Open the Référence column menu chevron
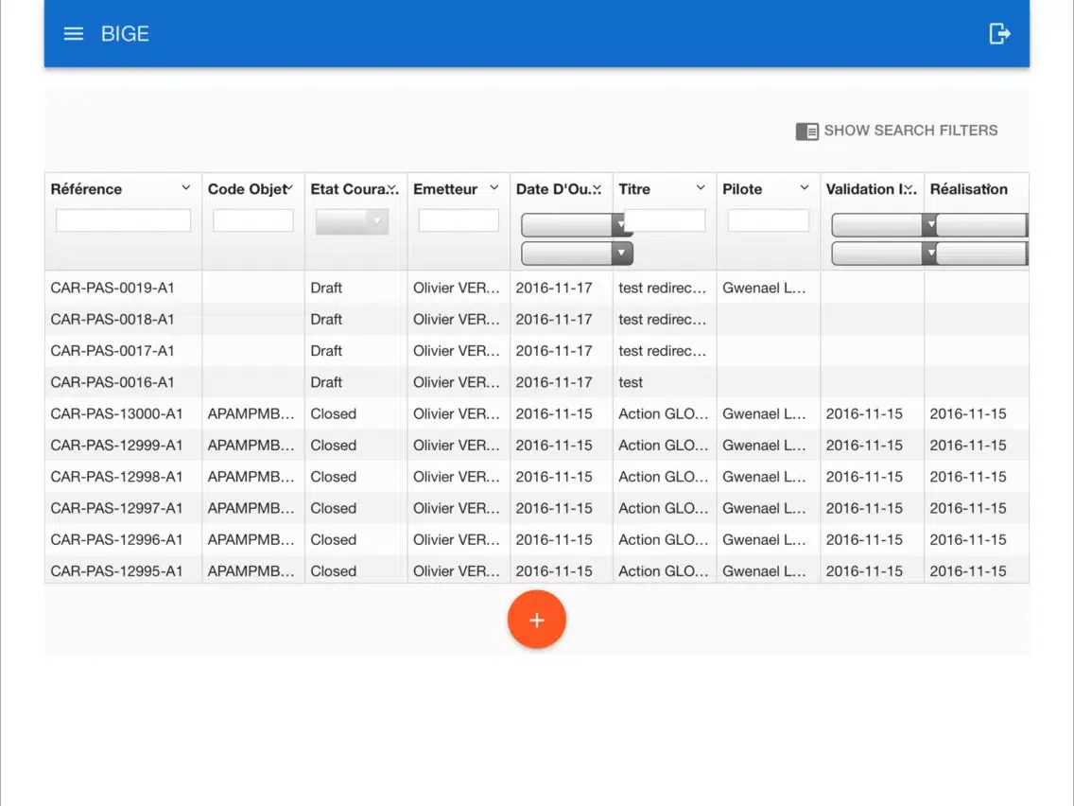The height and width of the screenshot is (806, 1074). [x=186, y=188]
